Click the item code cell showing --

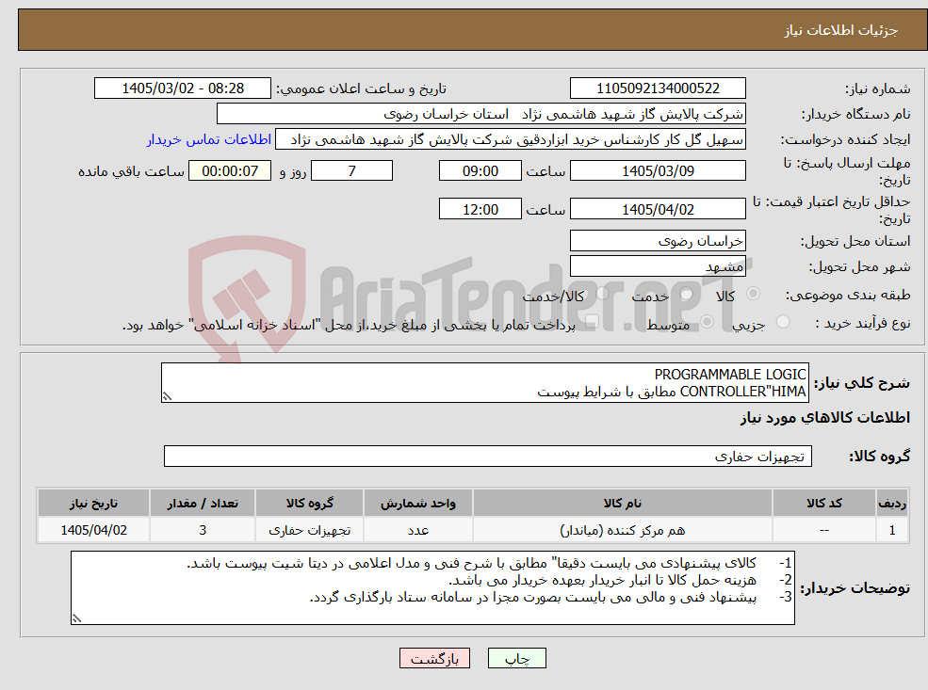click(823, 530)
